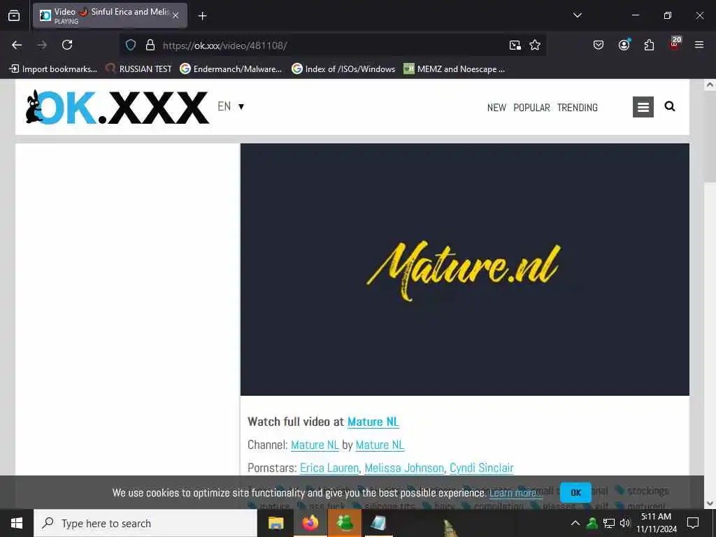Open the site's gray hamburger menu
This screenshot has height=537, width=716.
click(643, 107)
